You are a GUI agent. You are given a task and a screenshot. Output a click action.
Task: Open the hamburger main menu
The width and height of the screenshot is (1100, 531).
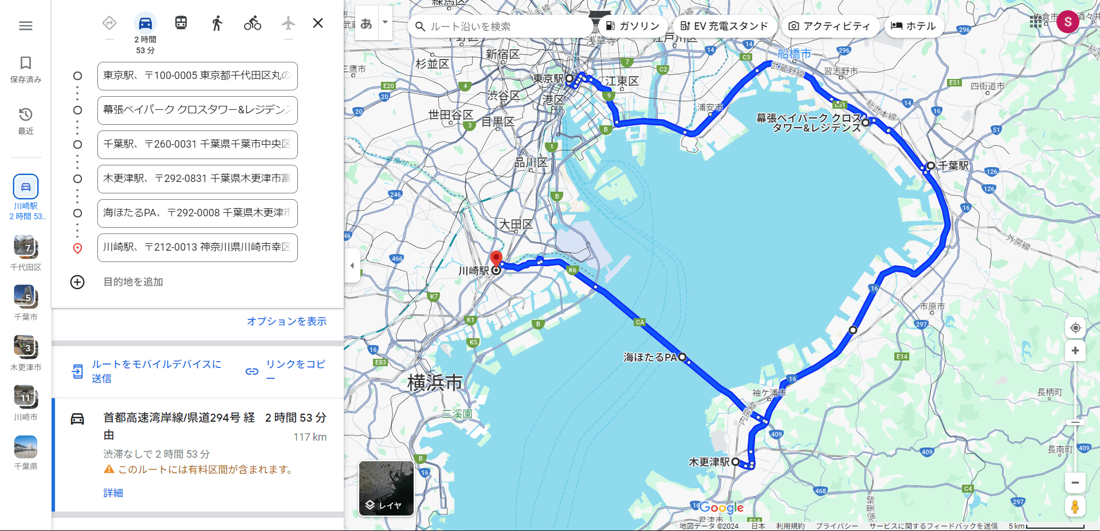tap(26, 26)
